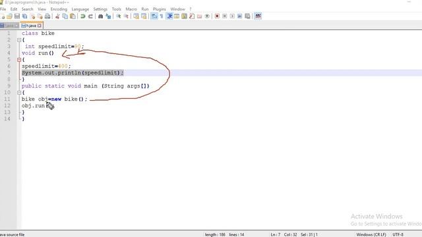
Task: Toggle Word Wrap in the toolbar
Action: (x=154, y=16)
